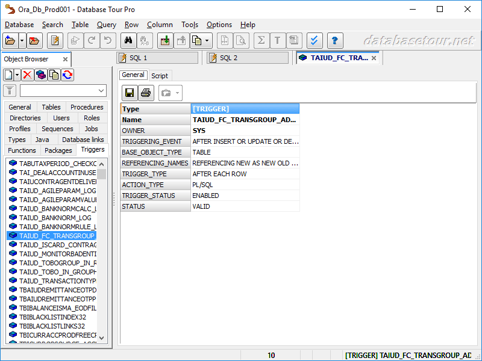
Task: Switch to the Tables object tab
Action: coord(51,107)
